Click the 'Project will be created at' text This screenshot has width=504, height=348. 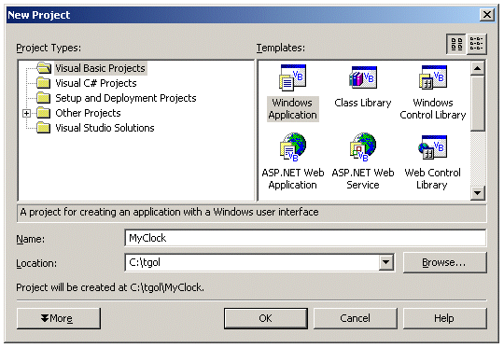[x=110, y=287]
